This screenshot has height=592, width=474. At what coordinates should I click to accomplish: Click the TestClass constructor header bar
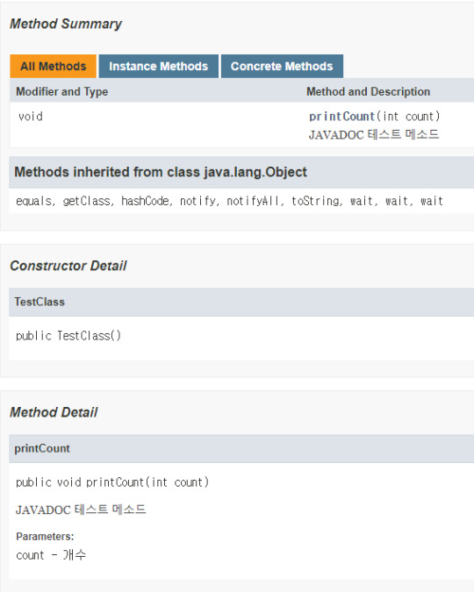(x=241, y=302)
